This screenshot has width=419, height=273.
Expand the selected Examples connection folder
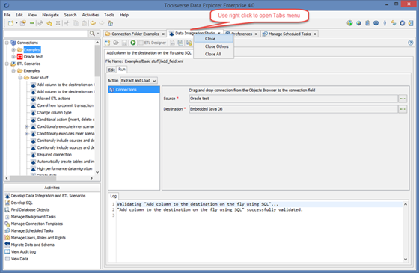(x=13, y=49)
